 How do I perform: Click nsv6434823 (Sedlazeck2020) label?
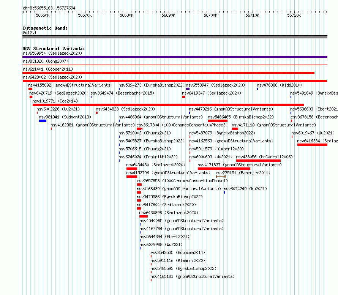pos(125,109)
